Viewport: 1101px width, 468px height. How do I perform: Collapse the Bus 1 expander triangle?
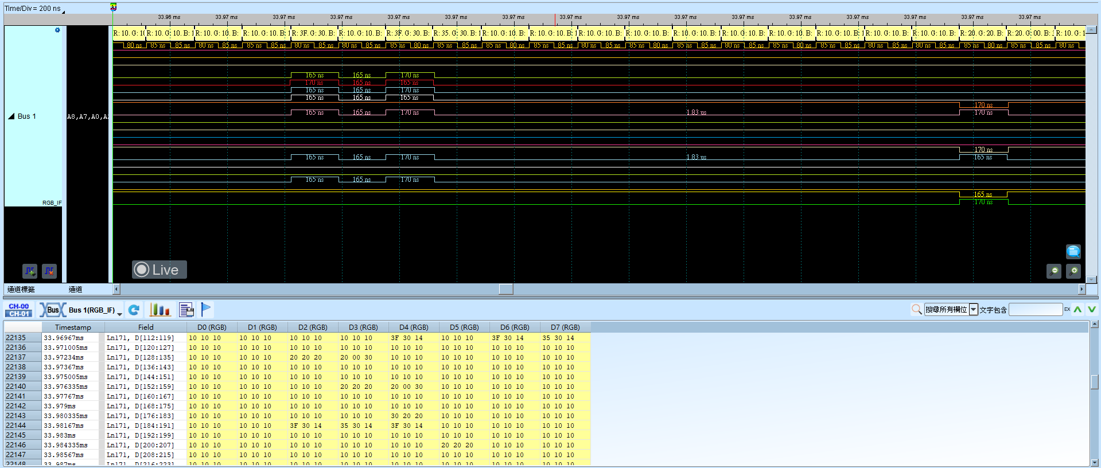pyautogui.click(x=11, y=116)
